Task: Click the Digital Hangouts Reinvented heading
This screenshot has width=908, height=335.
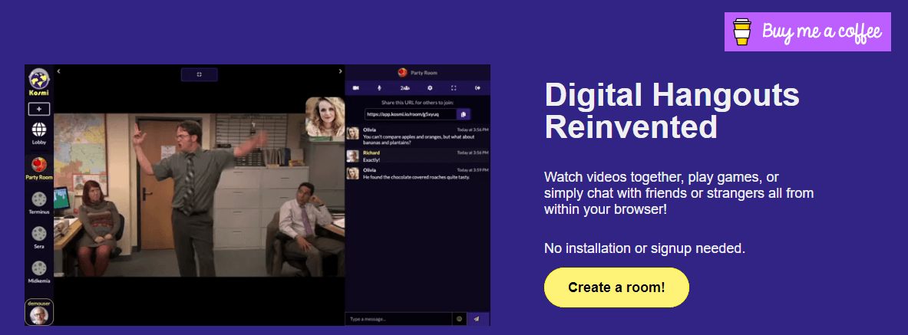Action: [x=672, y=110]
